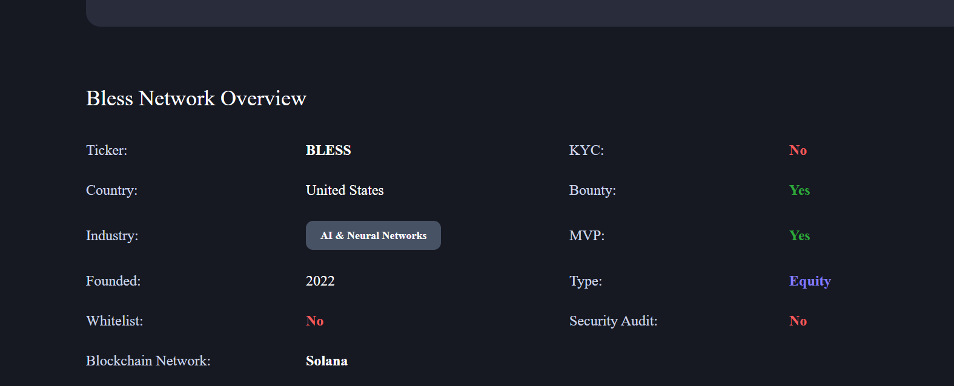Image resolution: width=954 pixels, height=386 pixels.
Task: Click the Equity type link
Action: tap(810, 281)
